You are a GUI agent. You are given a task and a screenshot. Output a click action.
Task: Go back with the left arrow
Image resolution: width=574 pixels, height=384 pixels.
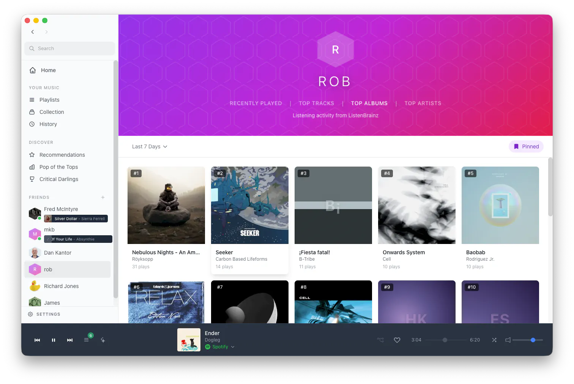pos(33,32)
